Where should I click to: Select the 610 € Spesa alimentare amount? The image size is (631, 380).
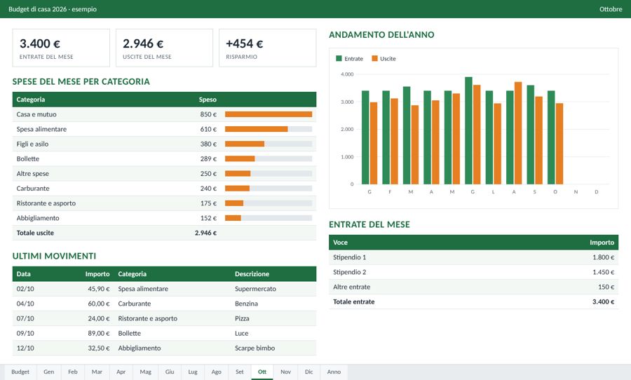click(x=208, y=129)
